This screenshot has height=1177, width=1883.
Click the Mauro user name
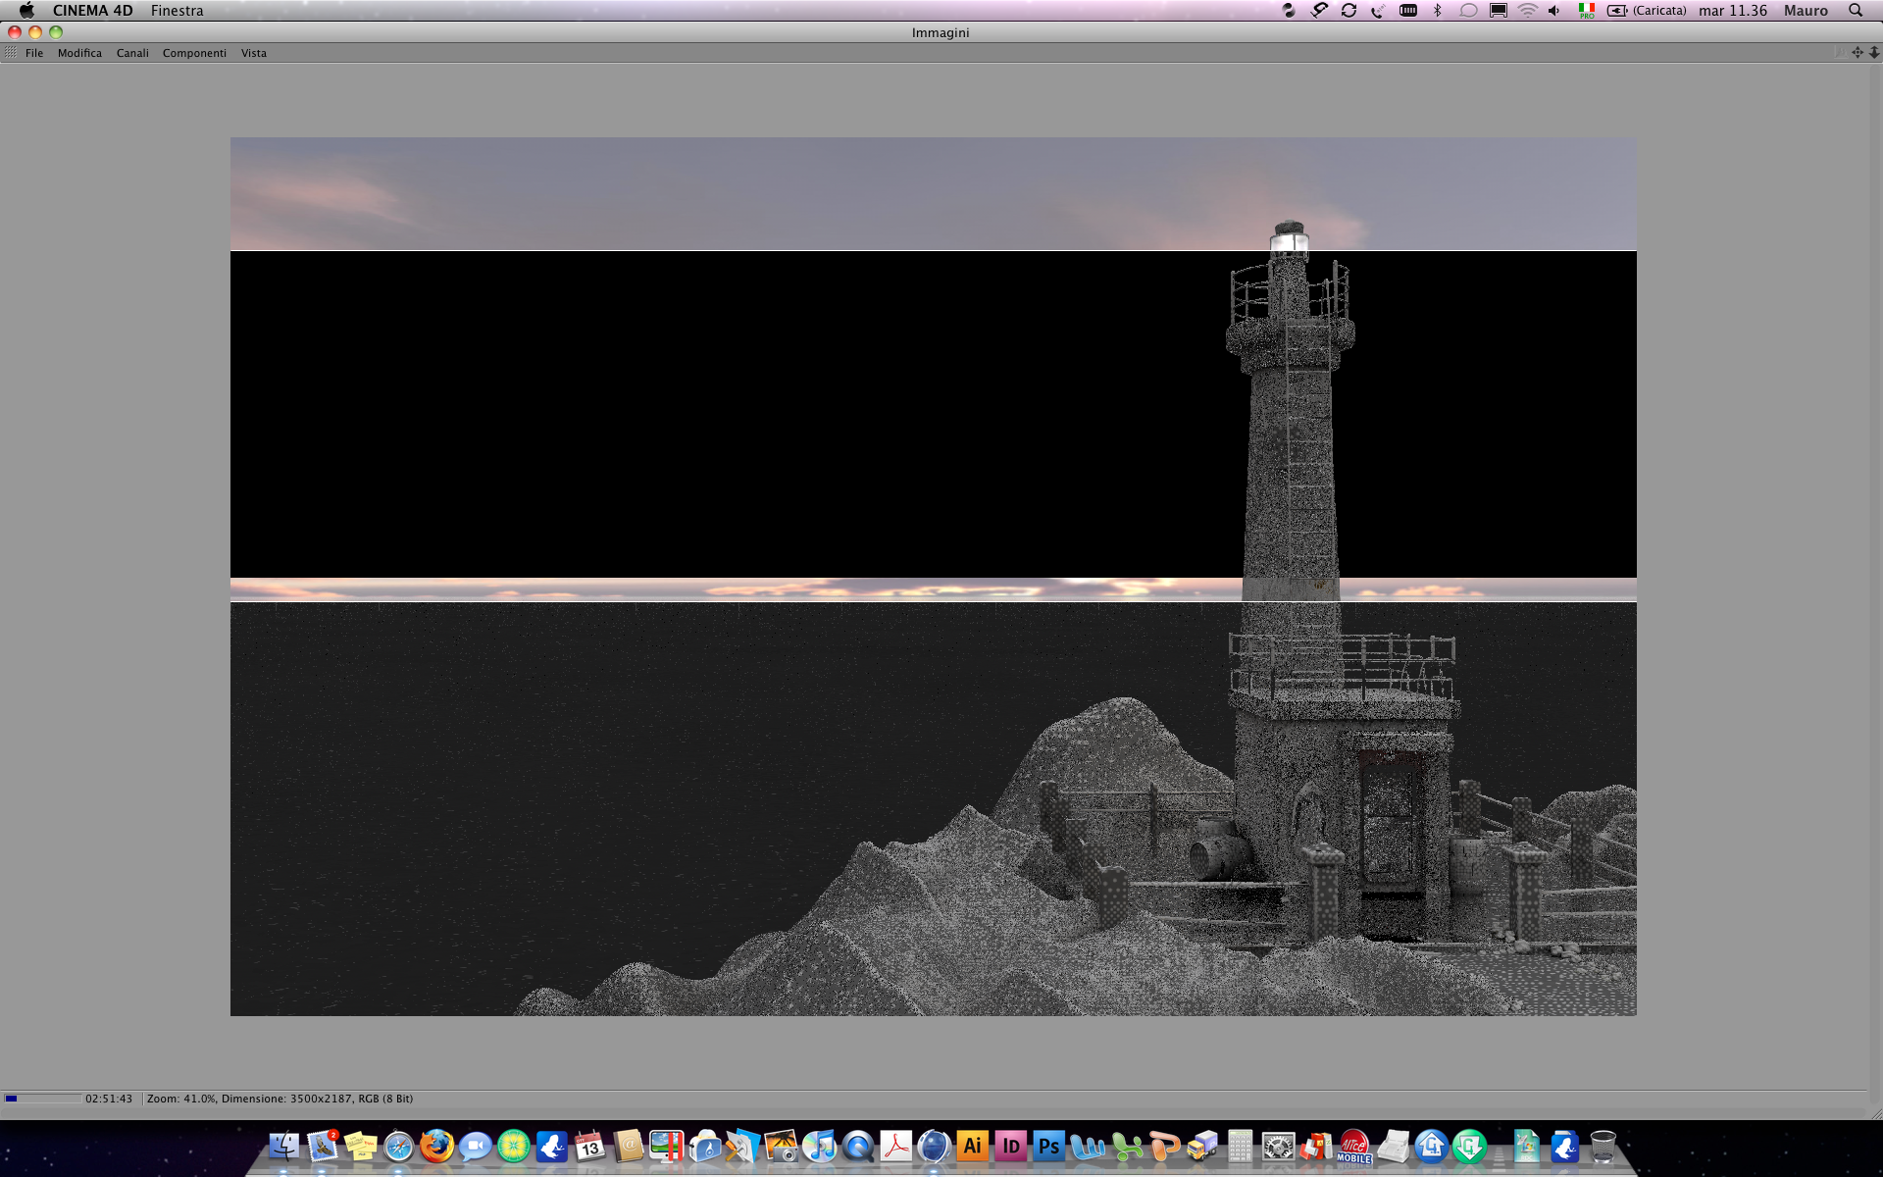tap(1806, 11)
